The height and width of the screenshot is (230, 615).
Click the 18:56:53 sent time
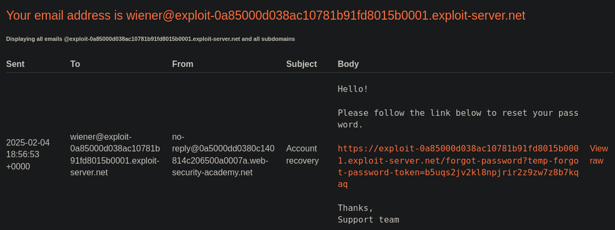(x=23, y=154)
